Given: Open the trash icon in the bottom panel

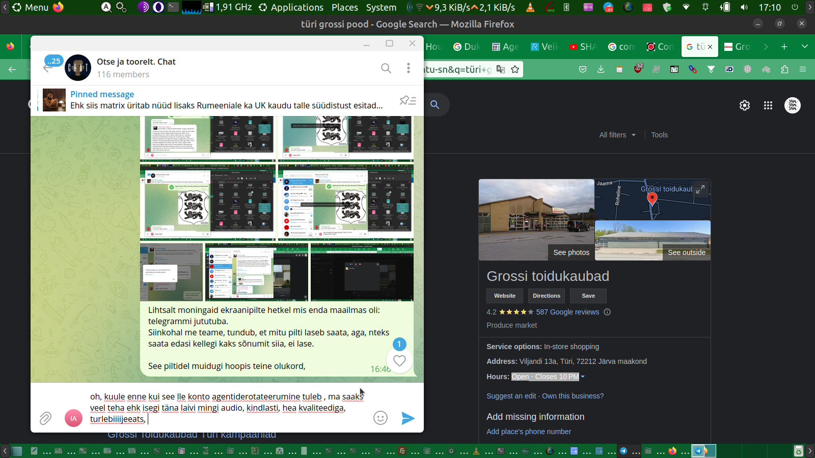Looking at the screenshot, I should click(799, 451).
